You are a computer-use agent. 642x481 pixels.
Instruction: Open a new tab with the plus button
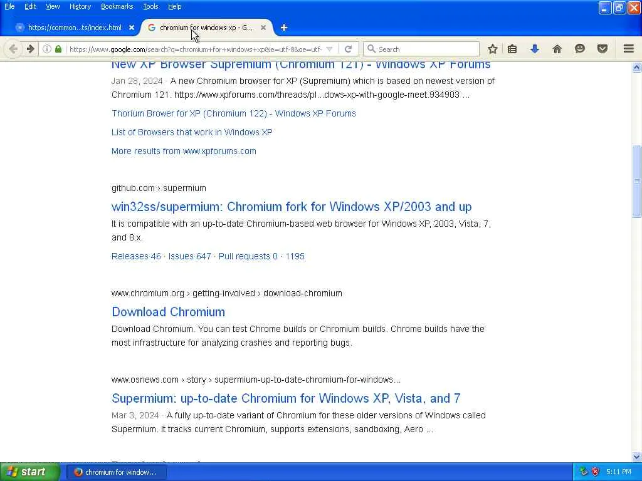tap(284, 28)
